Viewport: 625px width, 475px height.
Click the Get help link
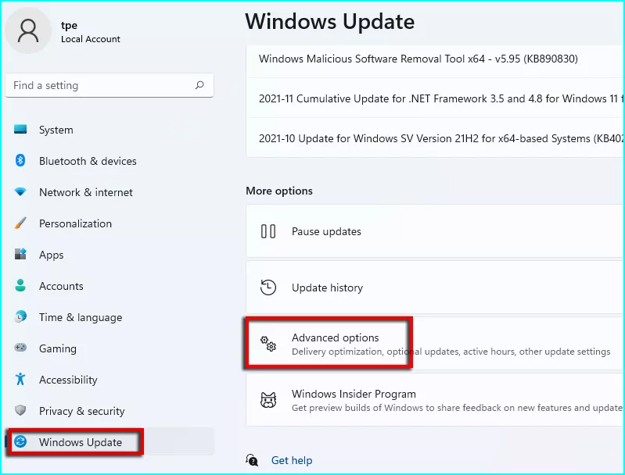coord(291,460)
